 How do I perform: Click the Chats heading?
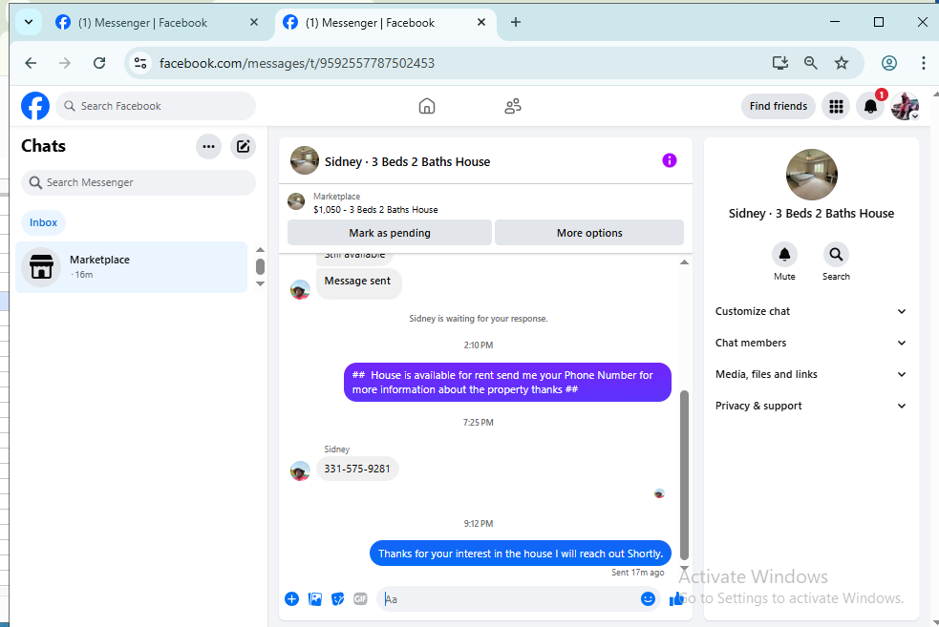43,146
